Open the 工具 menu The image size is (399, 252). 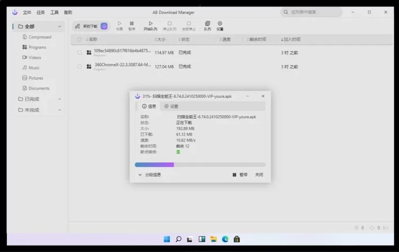coord(54,12)
